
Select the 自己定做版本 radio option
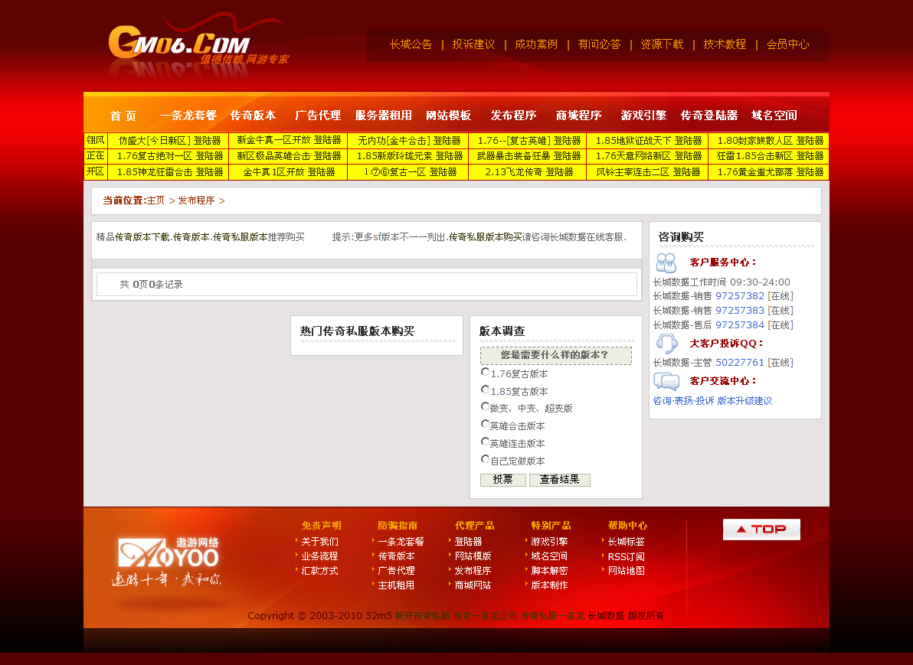(485, 460)
